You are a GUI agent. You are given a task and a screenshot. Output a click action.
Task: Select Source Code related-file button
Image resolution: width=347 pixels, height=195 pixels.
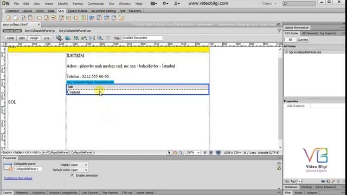coord(12,31)
